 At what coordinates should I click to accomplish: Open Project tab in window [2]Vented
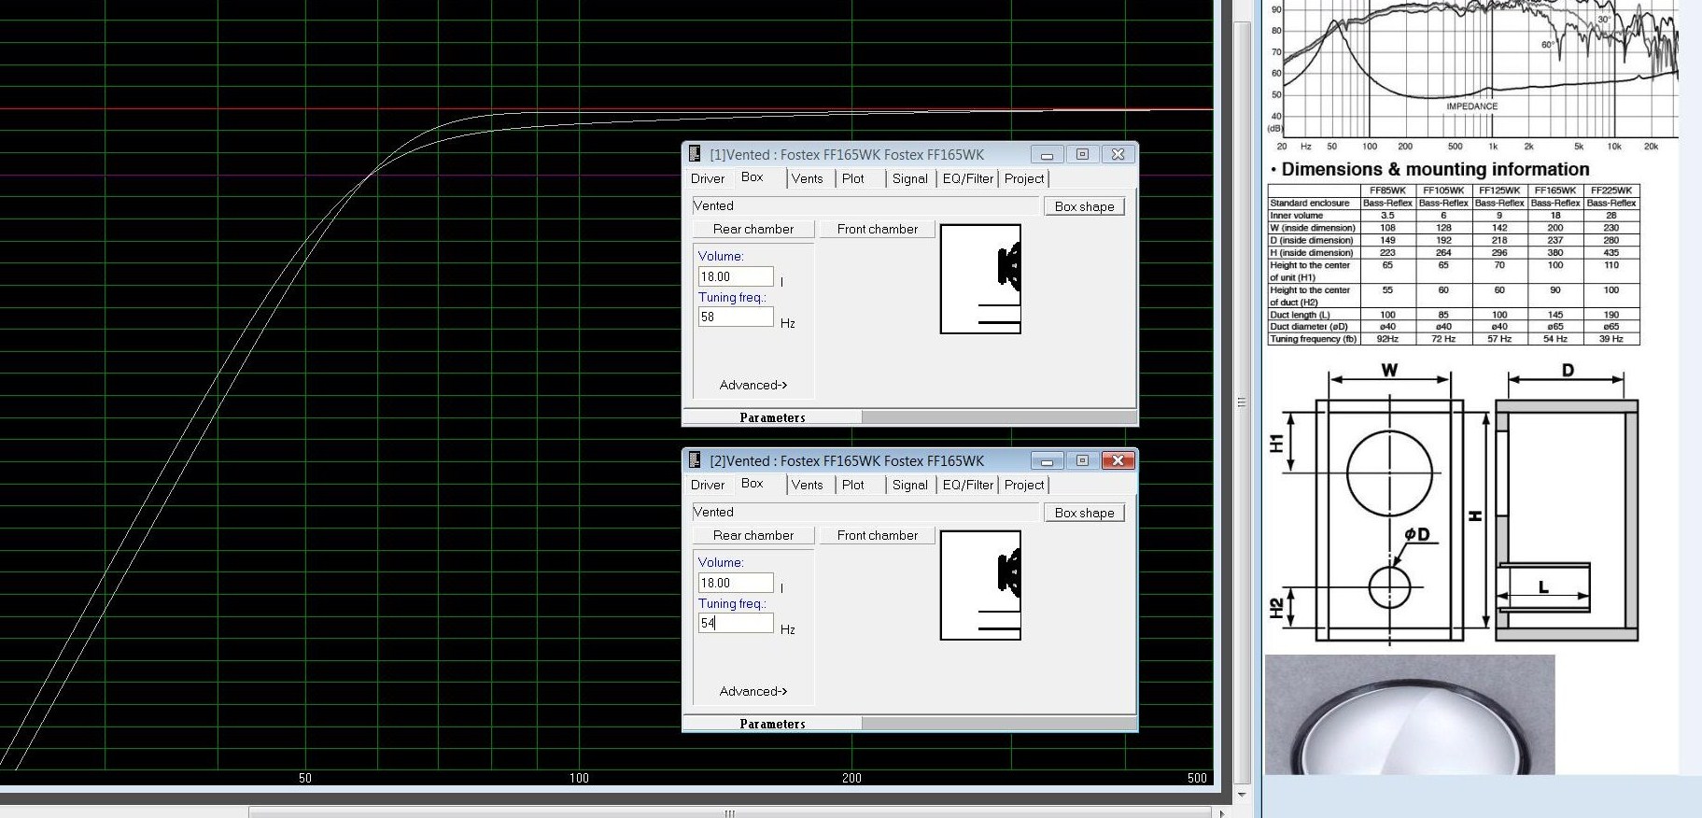[1024, 485]
